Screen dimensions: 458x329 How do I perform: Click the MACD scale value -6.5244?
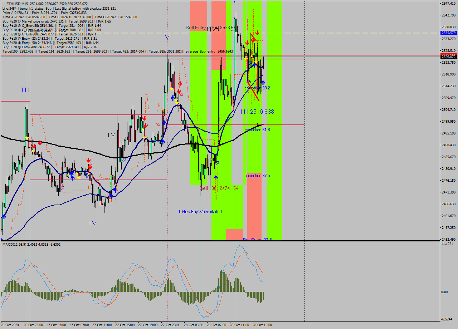(447, 319)
